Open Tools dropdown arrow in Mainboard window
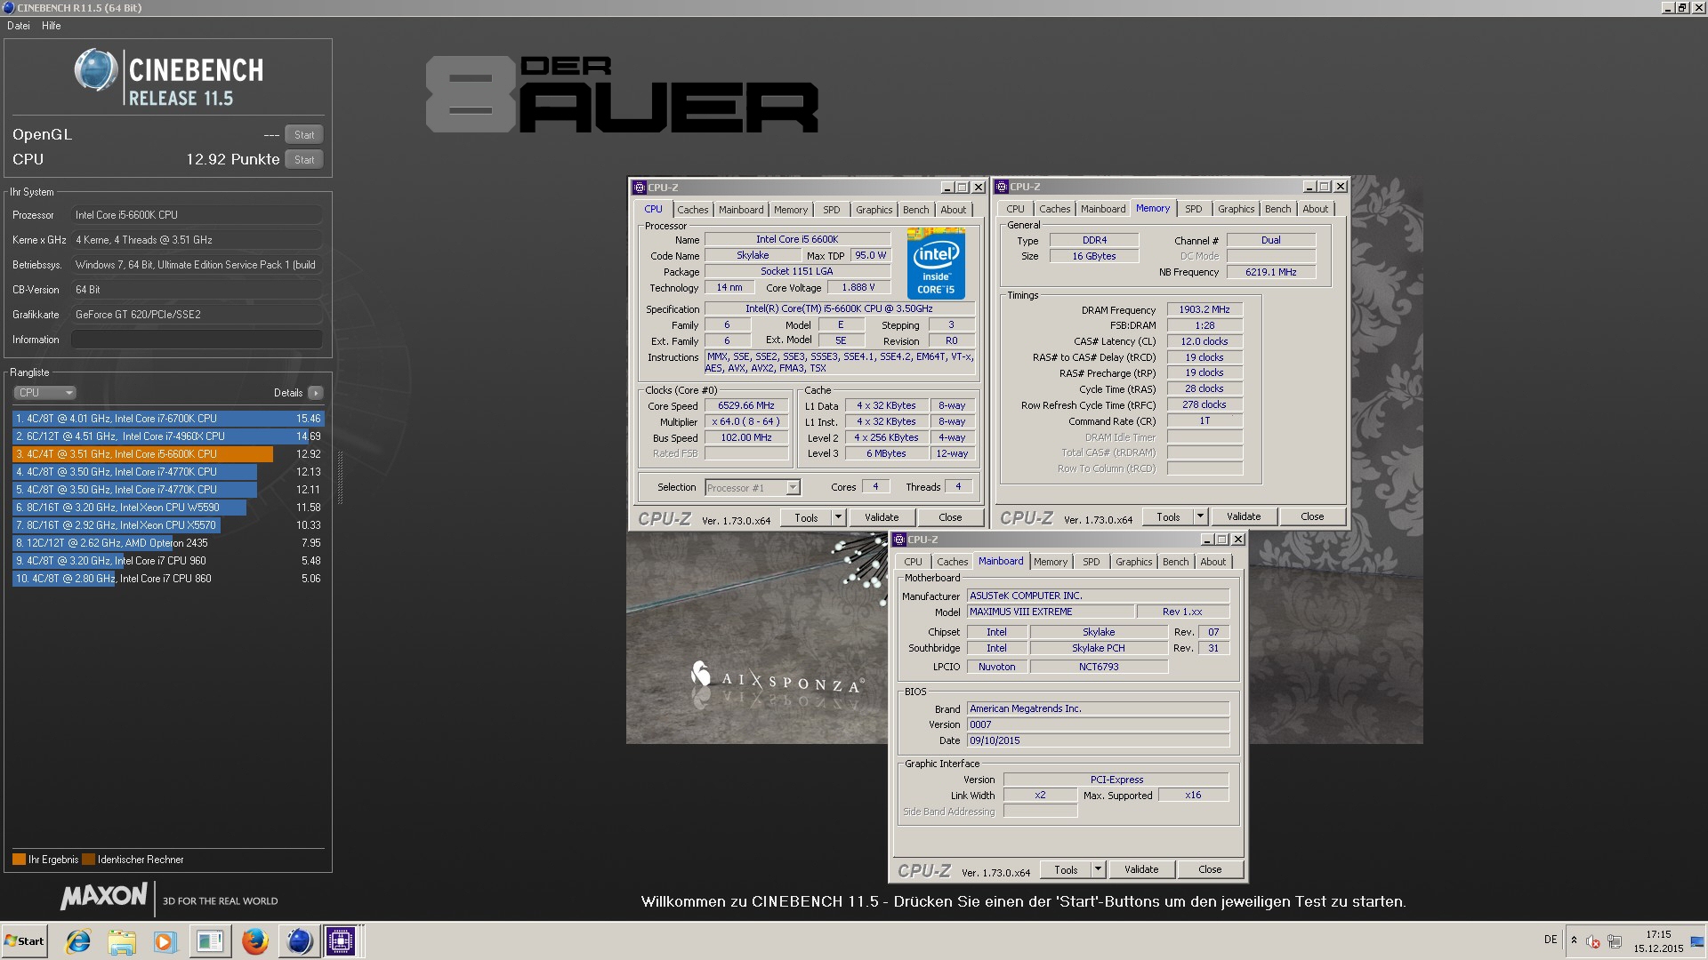1708x960 pixels. 1097,869
